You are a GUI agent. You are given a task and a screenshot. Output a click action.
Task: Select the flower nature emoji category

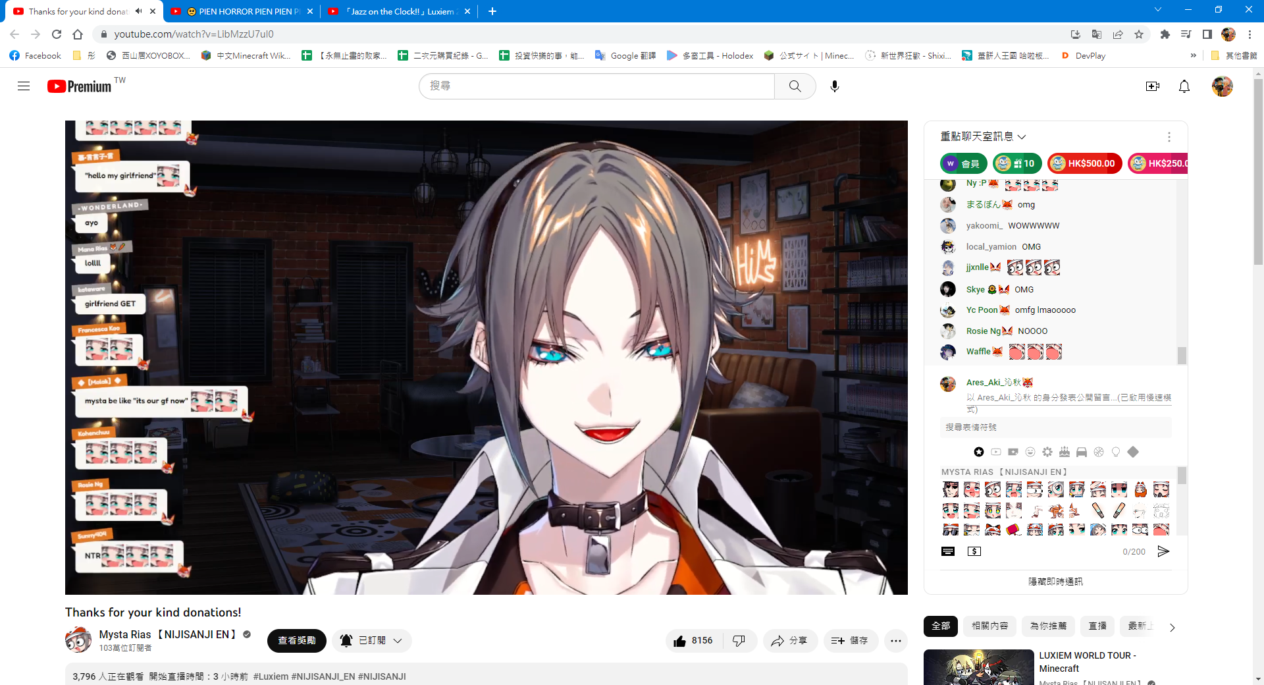pos(1047,452)
